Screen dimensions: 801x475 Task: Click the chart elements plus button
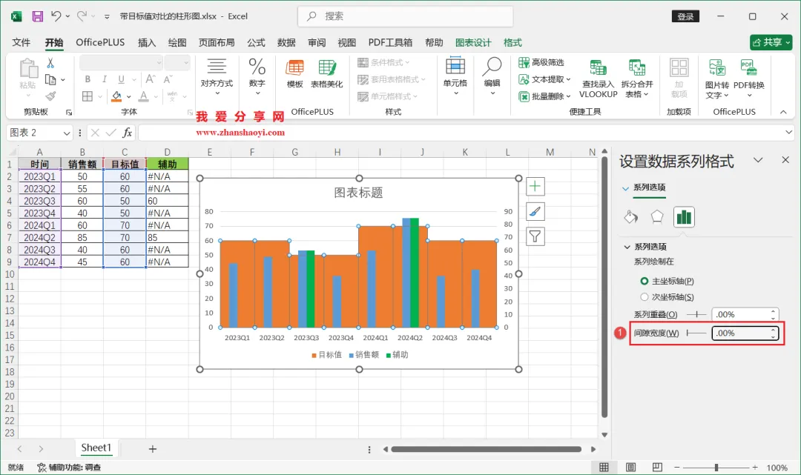coord(535,186)
